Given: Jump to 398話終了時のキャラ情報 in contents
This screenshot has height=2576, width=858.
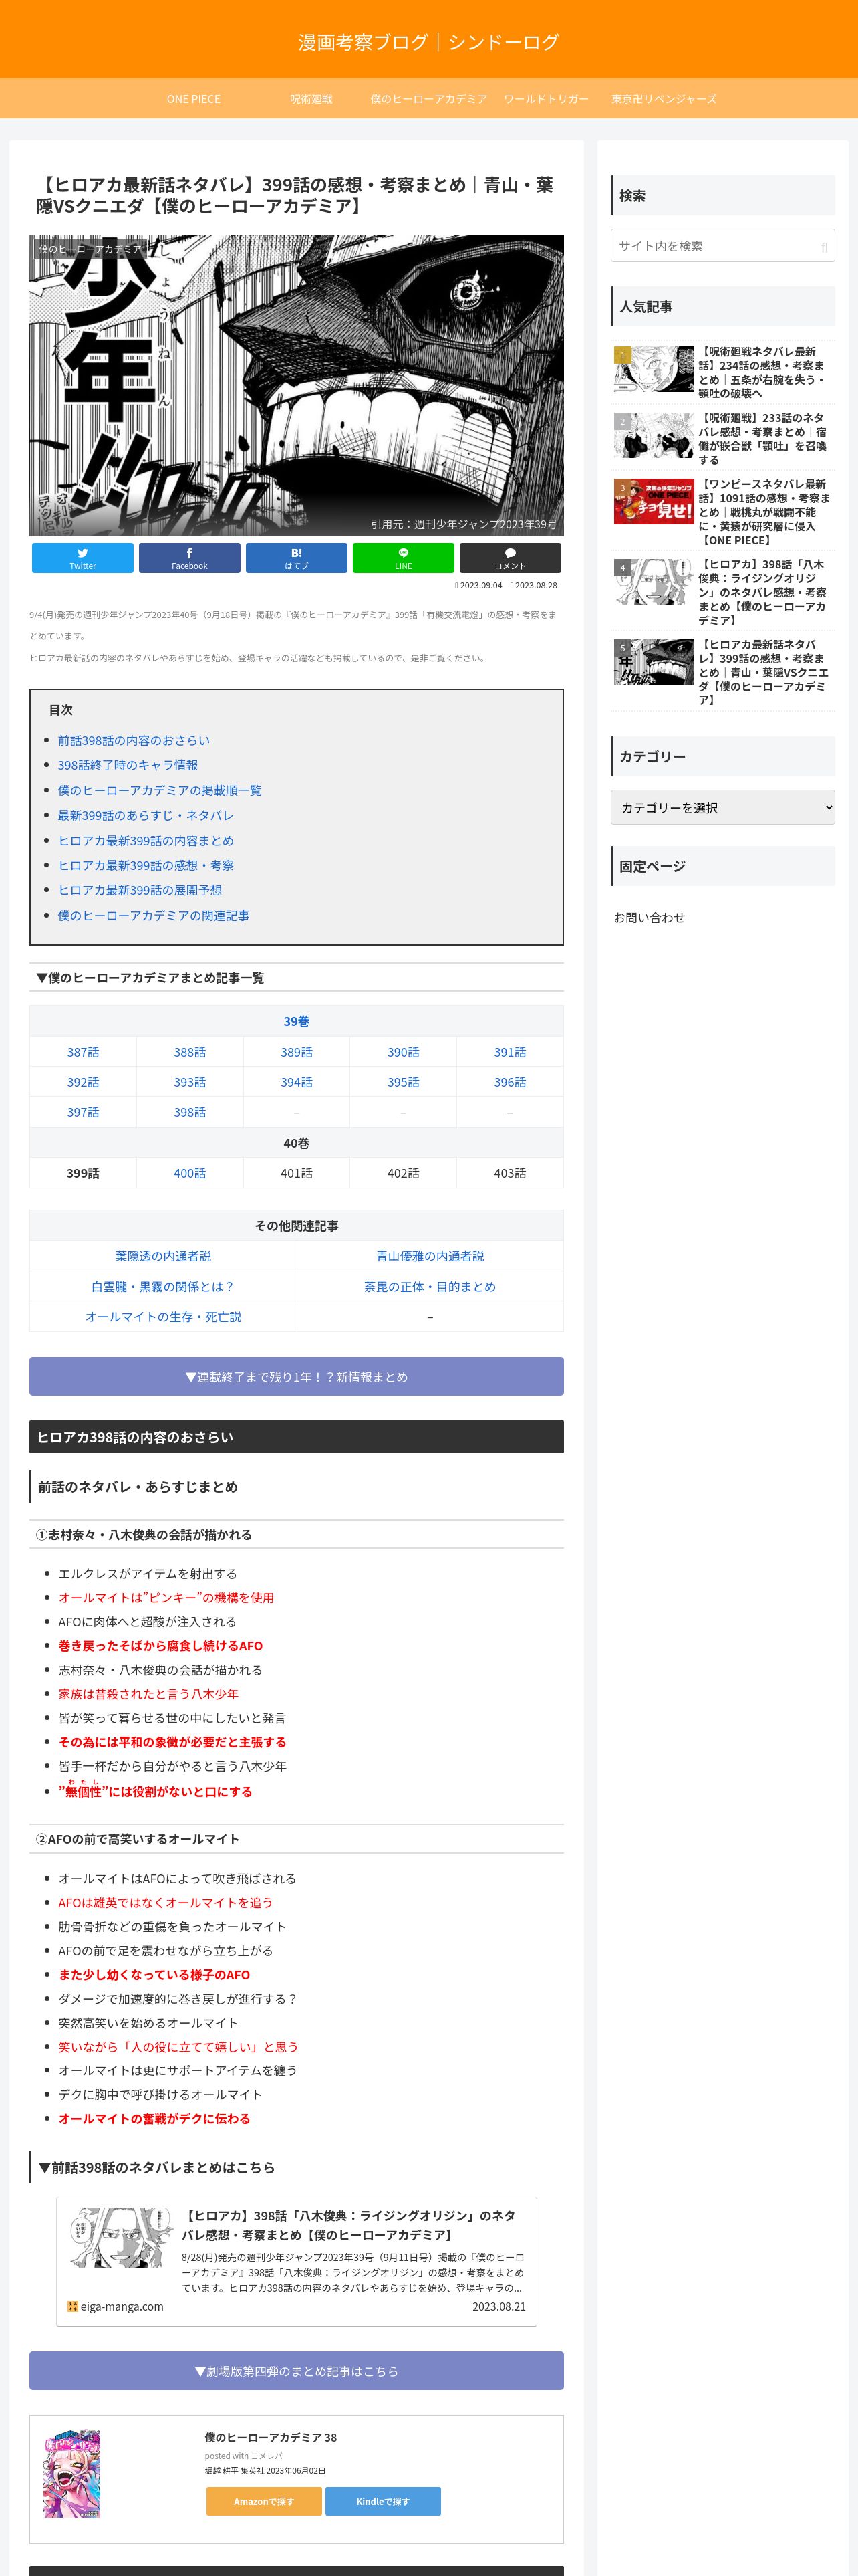Looking at the screenshot, I should pyautogui.click(x=128, y=765).
